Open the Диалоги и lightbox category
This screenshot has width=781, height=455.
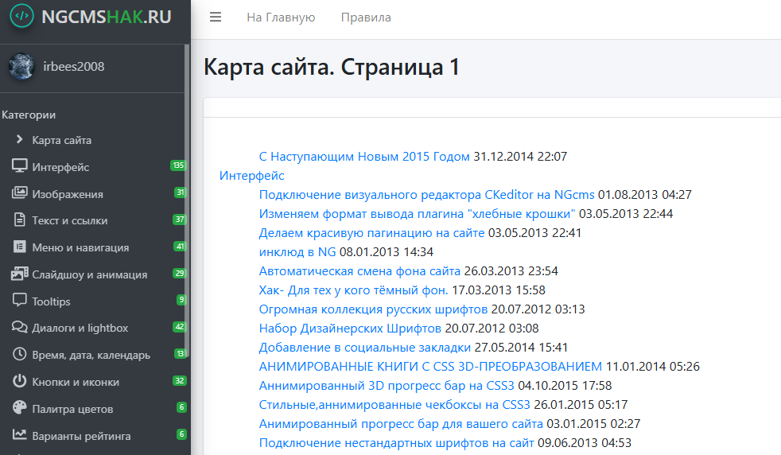coord(80,328)
